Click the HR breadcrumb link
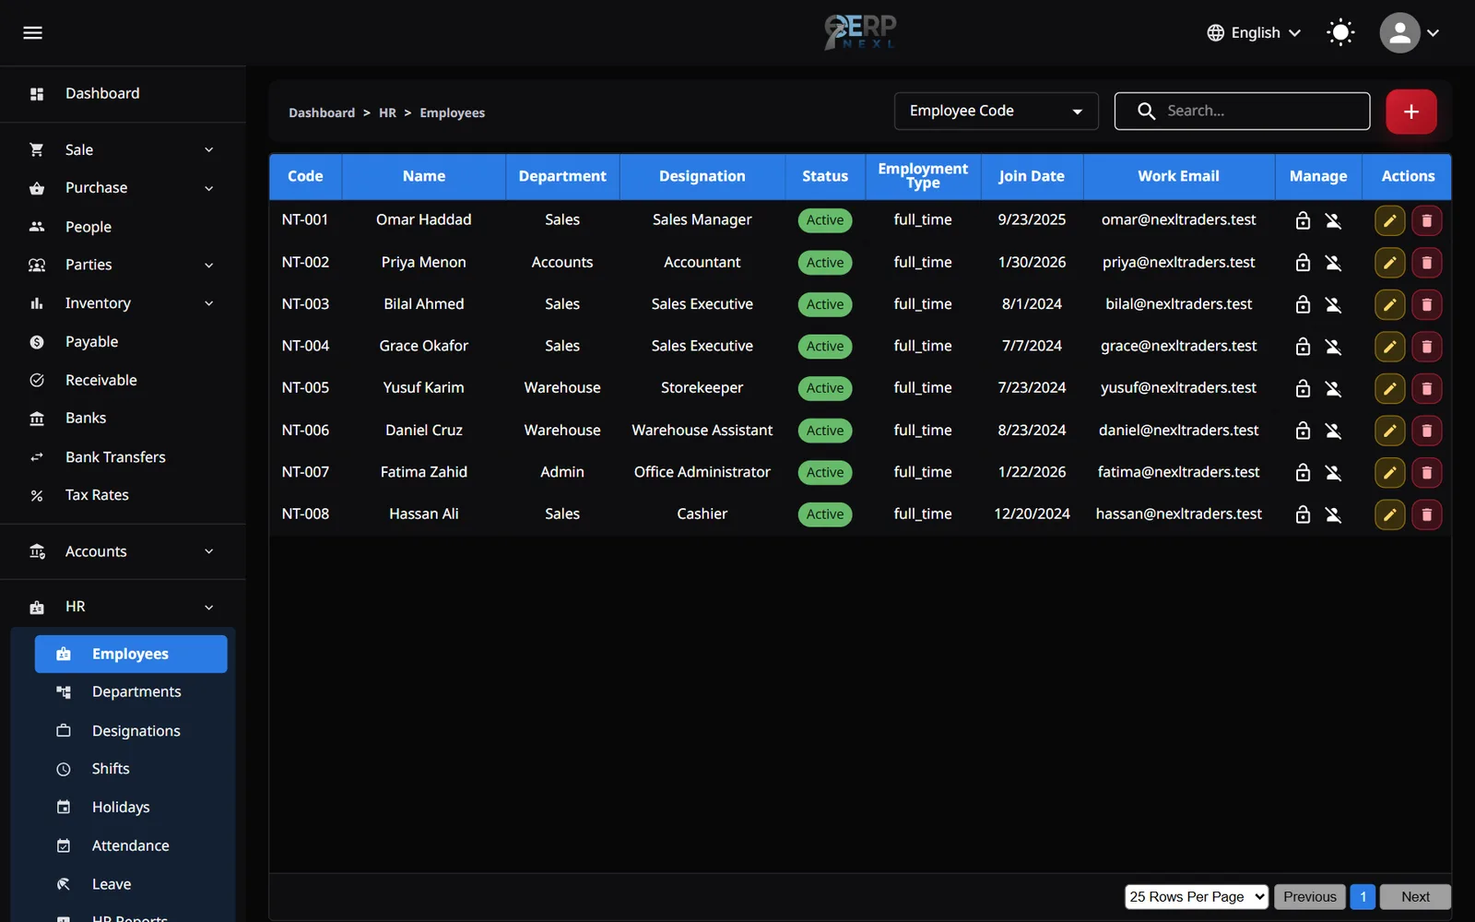The width and height of the screenshot is (1475, 922). (387, 112)
